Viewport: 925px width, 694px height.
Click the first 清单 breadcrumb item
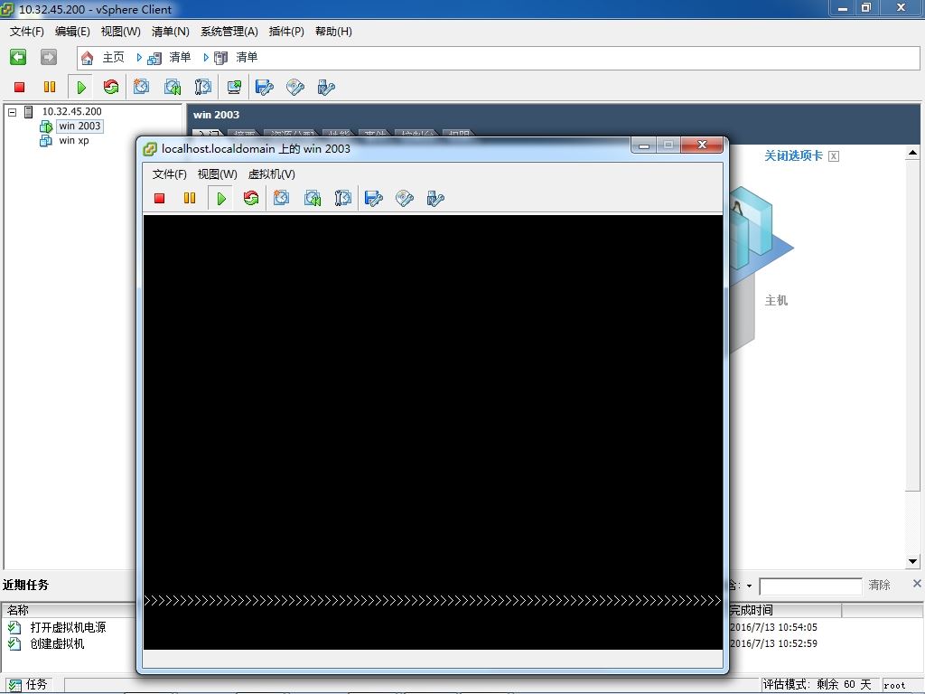tap(180, 57)
